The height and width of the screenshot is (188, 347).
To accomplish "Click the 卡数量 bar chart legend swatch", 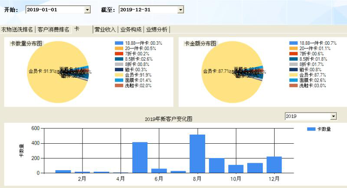I will pyautogui.click(x=311, y=129).
